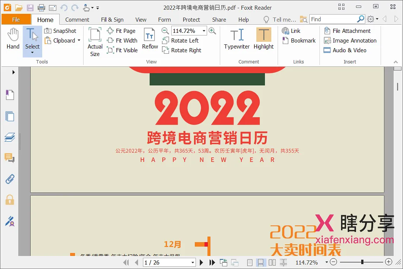Open the Typewriter comment tool
Screen dimensions: 403x269
(x=237, y=38)
